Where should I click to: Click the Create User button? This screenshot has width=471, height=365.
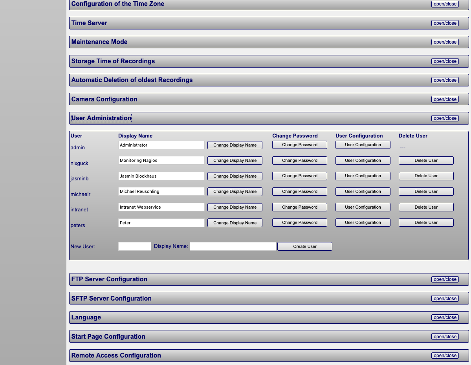coord(304,246)
